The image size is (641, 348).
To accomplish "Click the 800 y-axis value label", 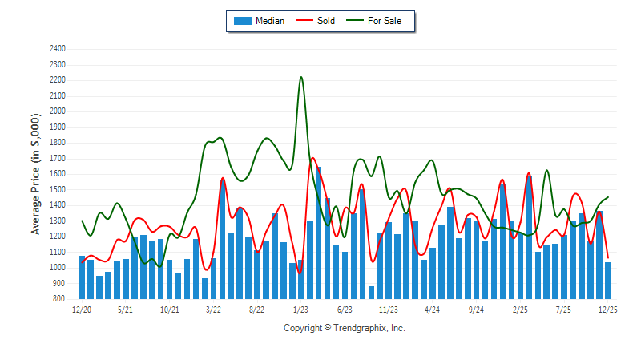I will (x=58, y=299).
